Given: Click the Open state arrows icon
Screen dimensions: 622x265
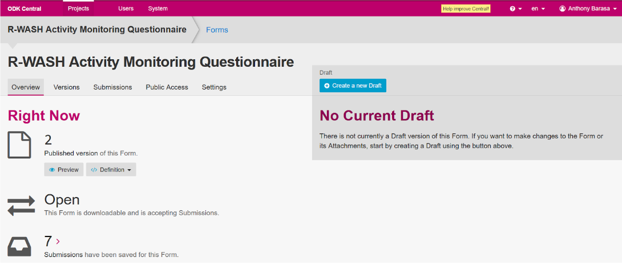Looking at the screenshot, I should (x=21, y=205).
